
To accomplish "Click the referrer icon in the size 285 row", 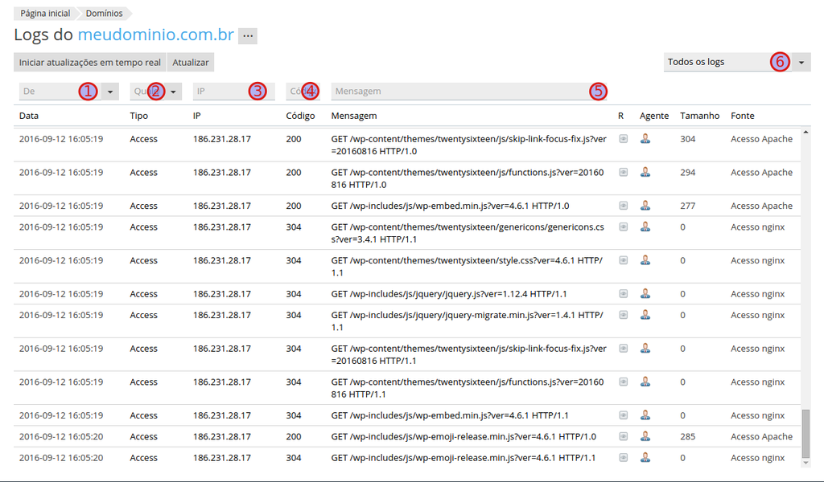I will pyautogui.click(x=623, y=436).
